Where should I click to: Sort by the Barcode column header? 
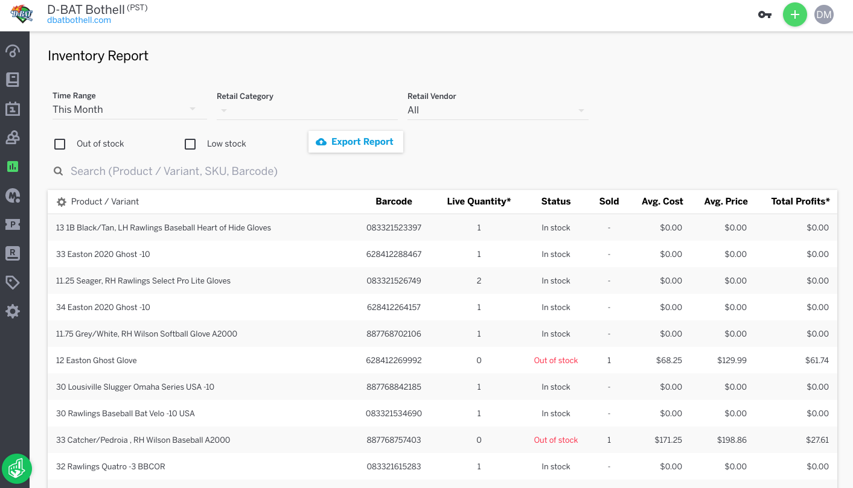pos(394,201)
